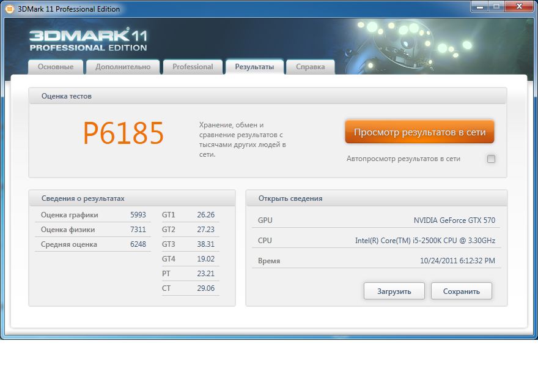Click GPU name NVIDIA GeForce GTX 570
This screenshot has width=538, height=376.
[x=454, y=220]
